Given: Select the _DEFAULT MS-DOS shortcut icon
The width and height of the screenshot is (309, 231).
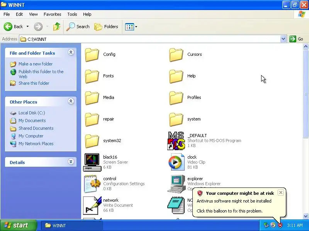Looking at the screenshot, I should 176,141.
